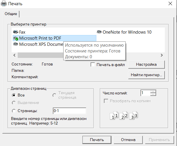Increase number of copies with up arrow
Image resolution: width=177 pixels, height=146 pixels.
coord(153,91)
